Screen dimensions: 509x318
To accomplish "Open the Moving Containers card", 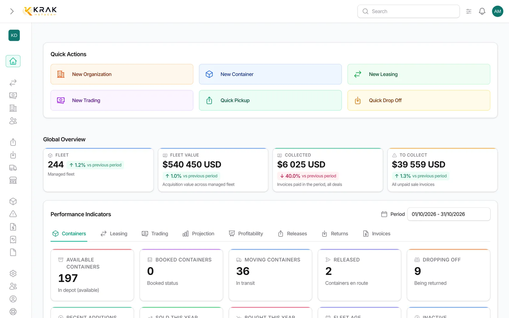I will (x=270, y=275).
